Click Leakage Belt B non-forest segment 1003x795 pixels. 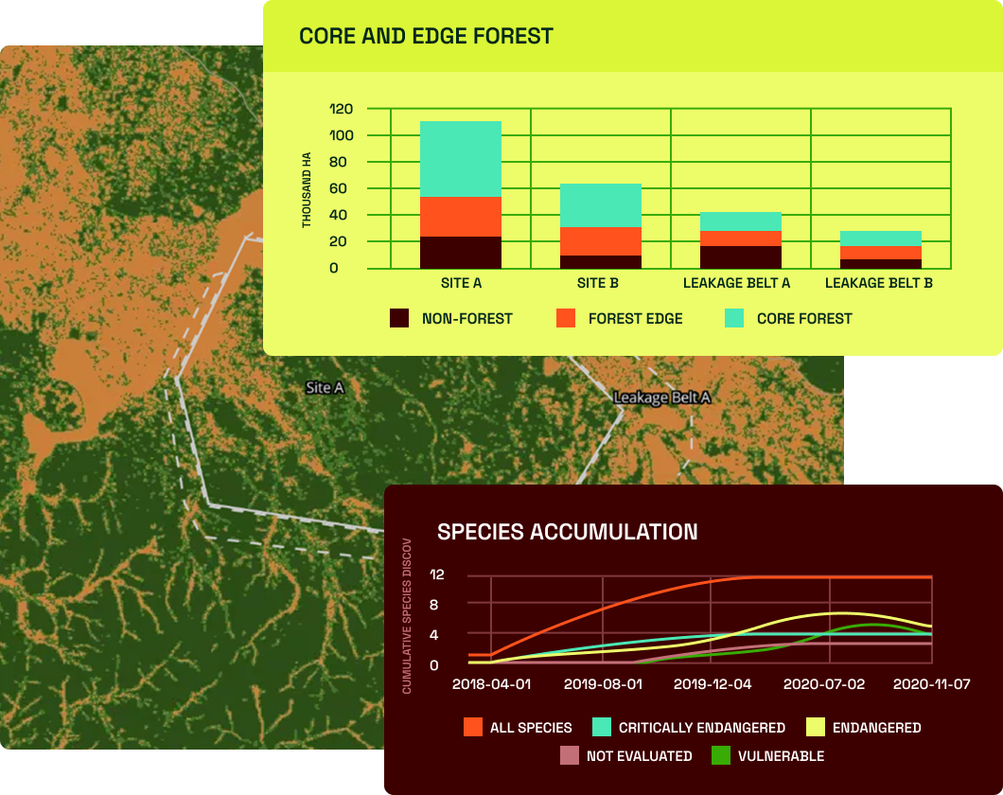881,263
